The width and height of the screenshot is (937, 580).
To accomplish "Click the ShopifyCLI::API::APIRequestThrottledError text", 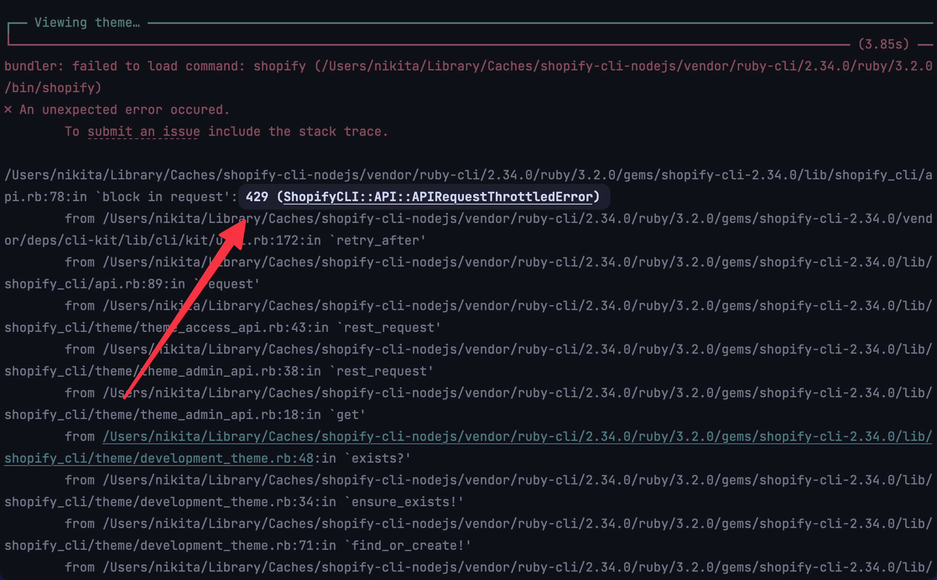I will (x=440, y=197).
